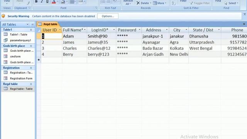Screen dimensions: 247x139
Task: Open the Clipboard group dialog launcher
Action: click(x=30, y=8)
